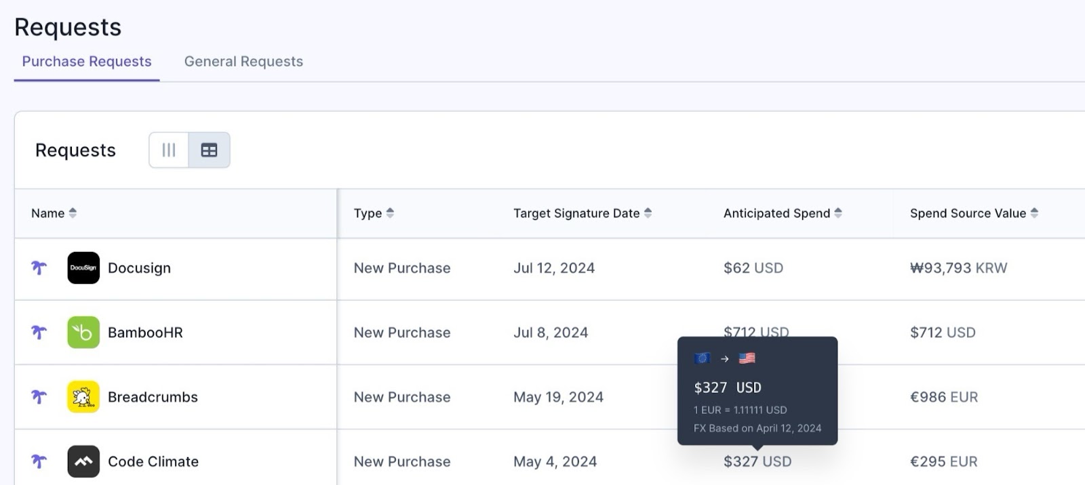Click the Name column header
Screen dimensions: 1085x485
click(47, 213)
